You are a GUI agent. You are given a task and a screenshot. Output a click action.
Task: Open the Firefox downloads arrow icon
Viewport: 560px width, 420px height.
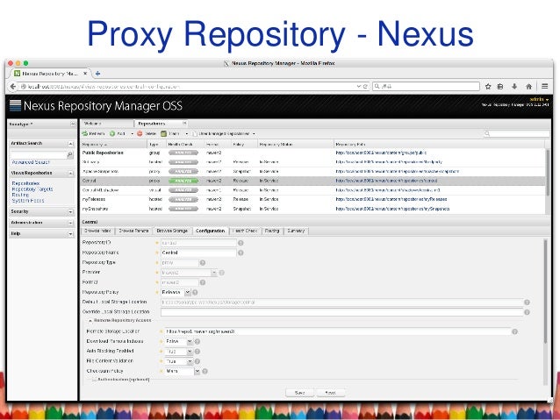(514, 86)
